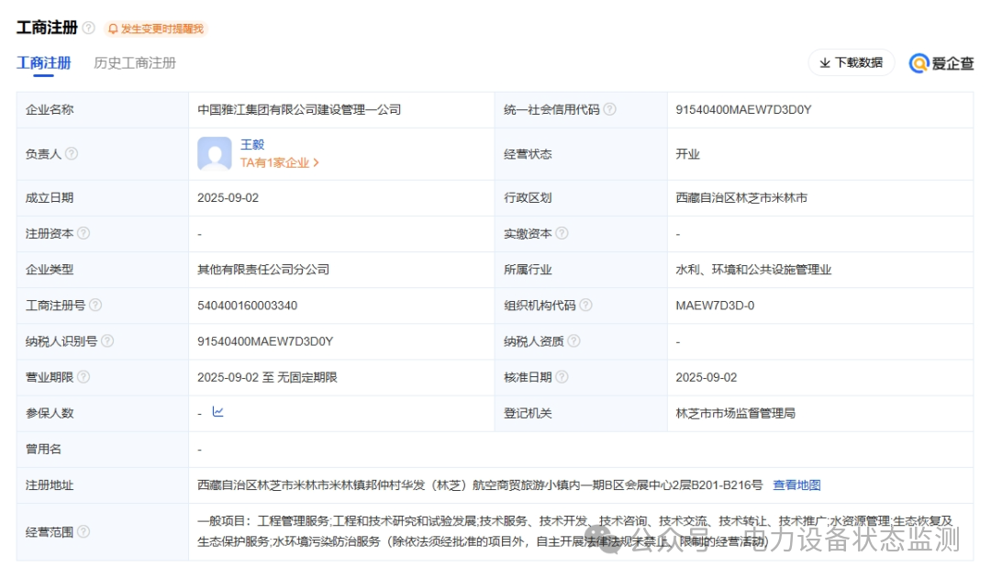
Task: Click help icon next to 核准日期
Action: tap(562, 377)
